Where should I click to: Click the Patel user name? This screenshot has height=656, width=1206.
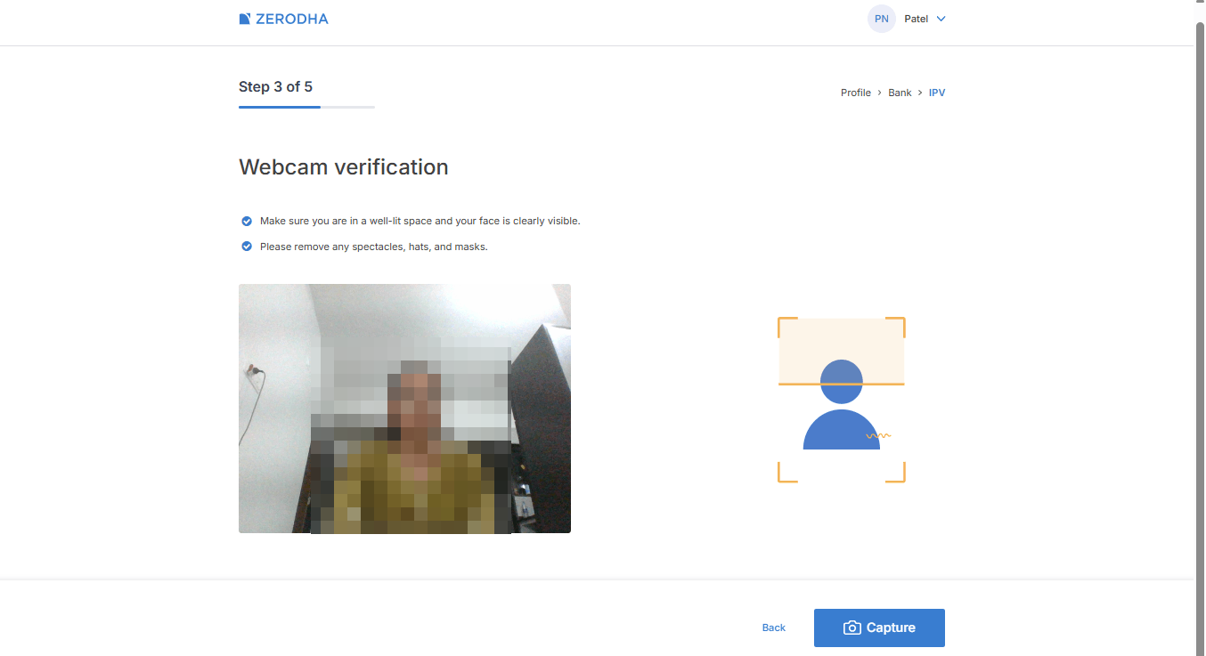pyautogui.click(x=916, y=19)
